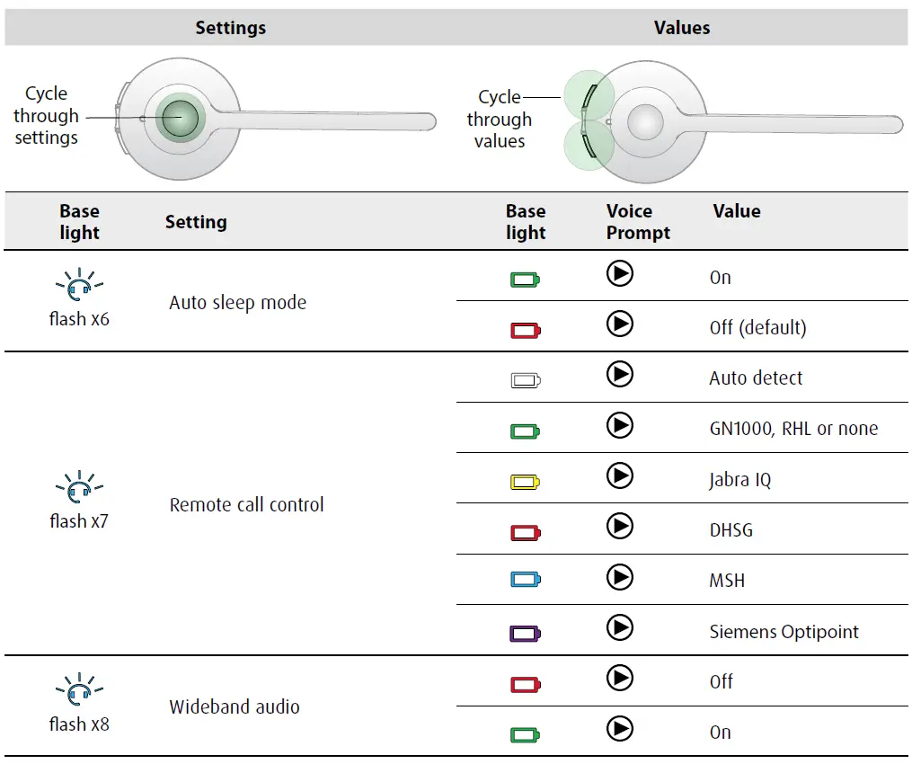Image resolution: width=912 pixels, height=764 pixels.
Task: Click the yellow battery icon for Jabra IQ
Action: point(526,483)
